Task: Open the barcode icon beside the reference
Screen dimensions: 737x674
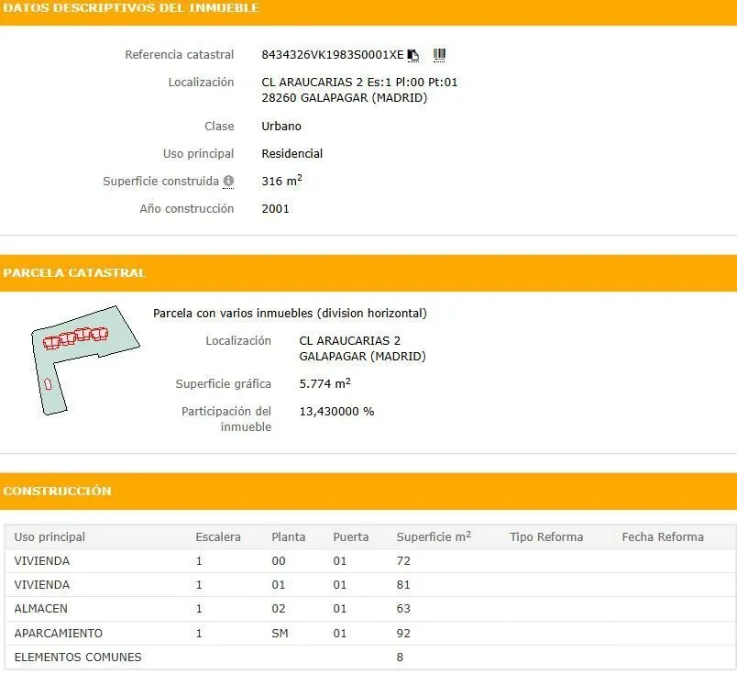Action: tap(439, 55)
